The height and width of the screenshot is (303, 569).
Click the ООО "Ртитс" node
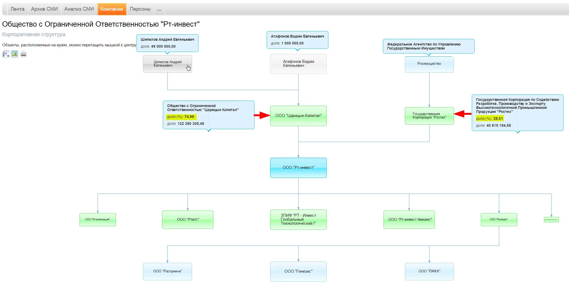pos(188,220)
